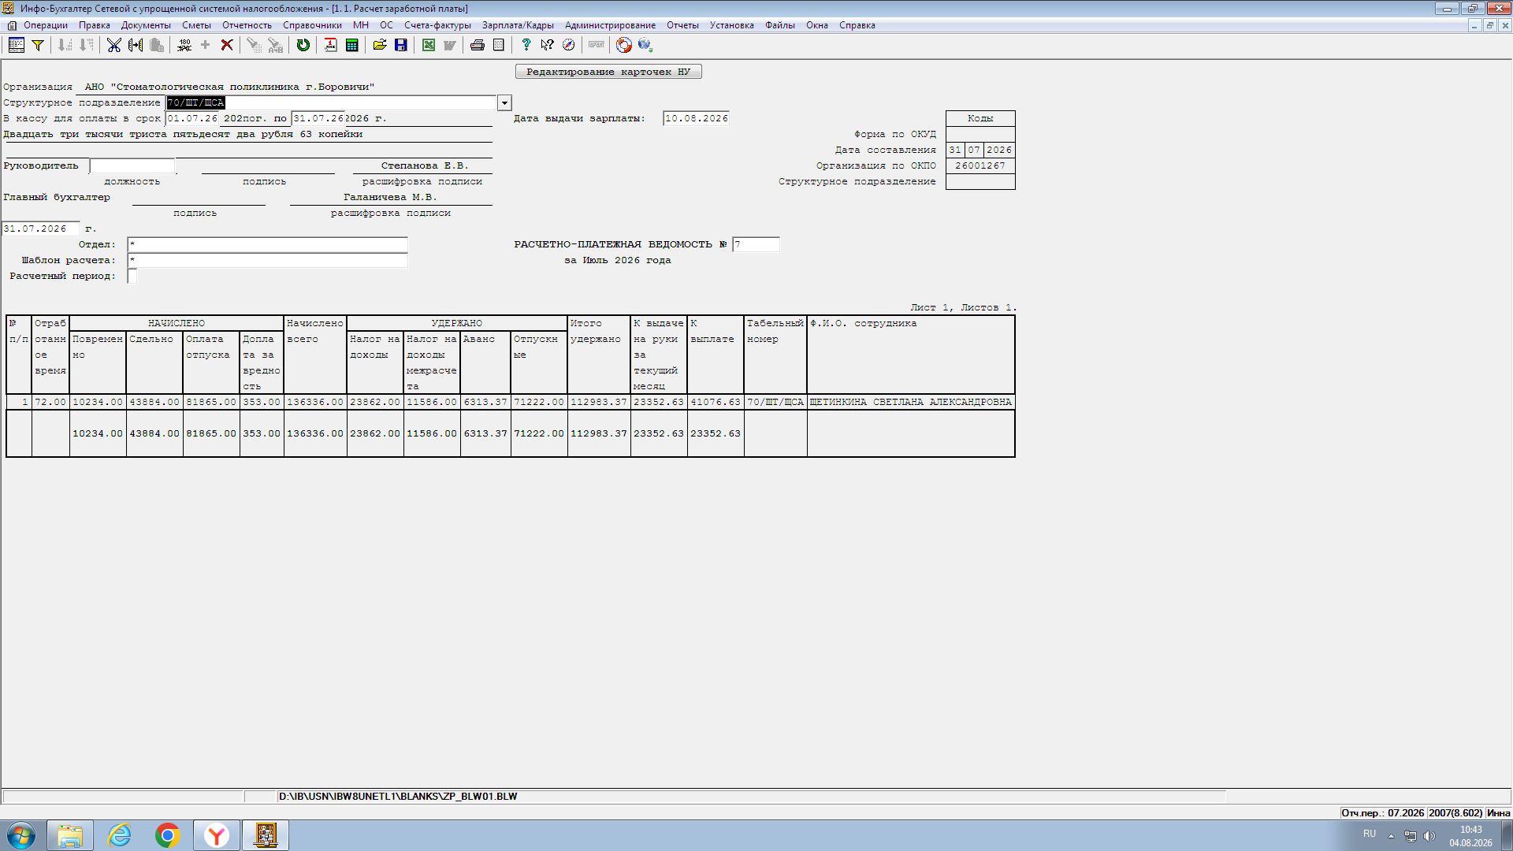The image size is (1513, 851).
Task: Click the scissors cut icon
Action: point(114,45)
